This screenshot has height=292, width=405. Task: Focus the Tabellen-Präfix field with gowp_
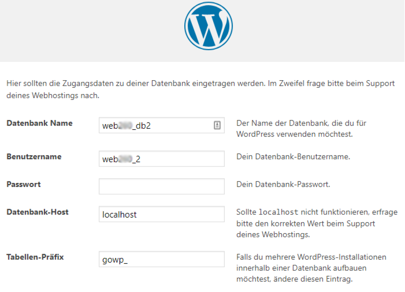161,260
